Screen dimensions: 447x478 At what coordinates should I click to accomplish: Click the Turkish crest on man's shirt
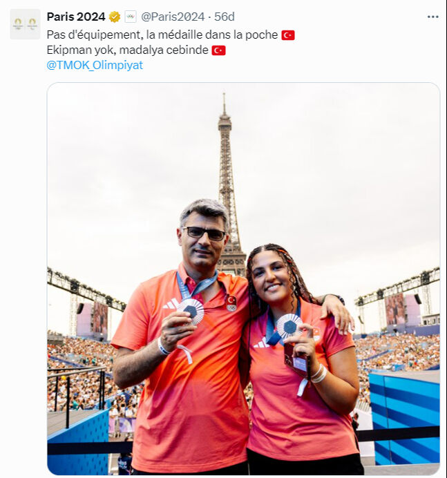pos(231,303)
